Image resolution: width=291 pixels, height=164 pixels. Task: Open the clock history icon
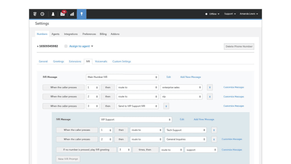coord(42,14)
